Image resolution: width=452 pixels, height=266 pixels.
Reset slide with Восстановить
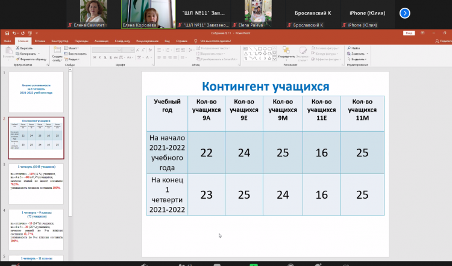(75, 54)
